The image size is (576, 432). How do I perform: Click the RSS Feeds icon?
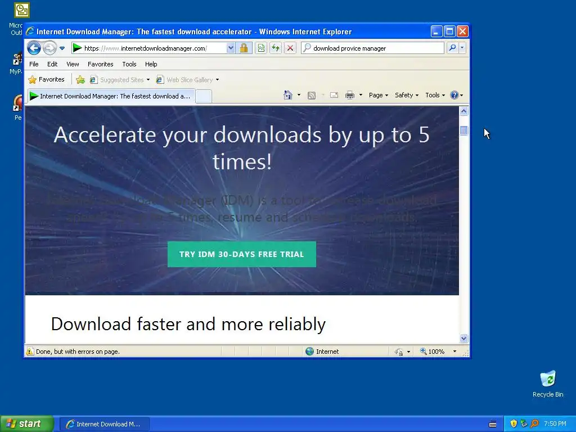click(312, 96)
